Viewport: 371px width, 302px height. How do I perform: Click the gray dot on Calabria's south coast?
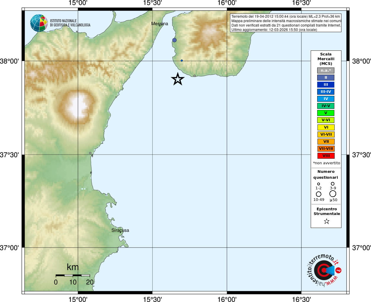195,76
